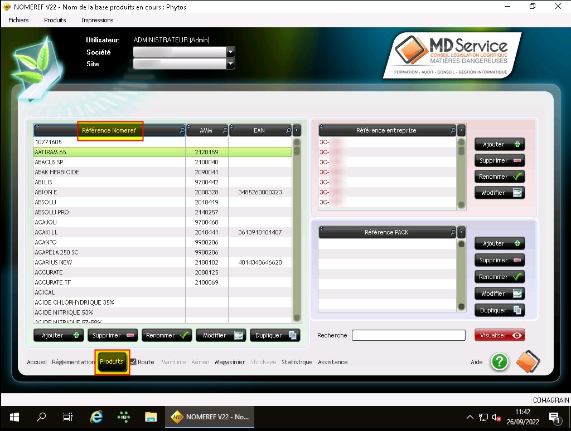Click magnifier icon in EAN column header
Image resolution: width=571 pixels, height=431 pixels.
click(288, 130)
